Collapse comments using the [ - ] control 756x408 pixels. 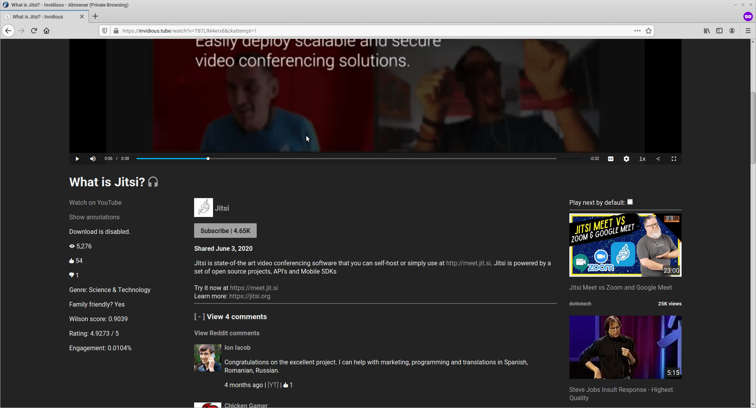tap(199, 317)
